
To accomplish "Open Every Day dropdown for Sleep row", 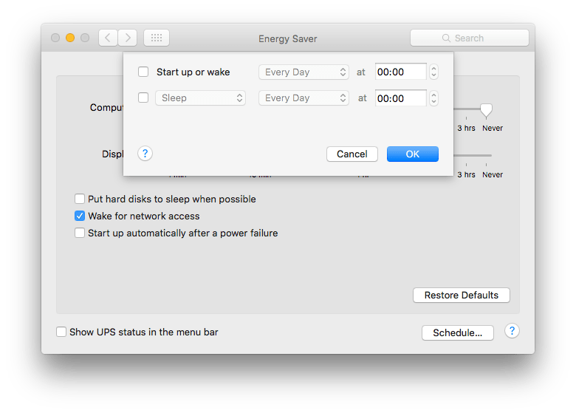I will [x=304, y=98].
